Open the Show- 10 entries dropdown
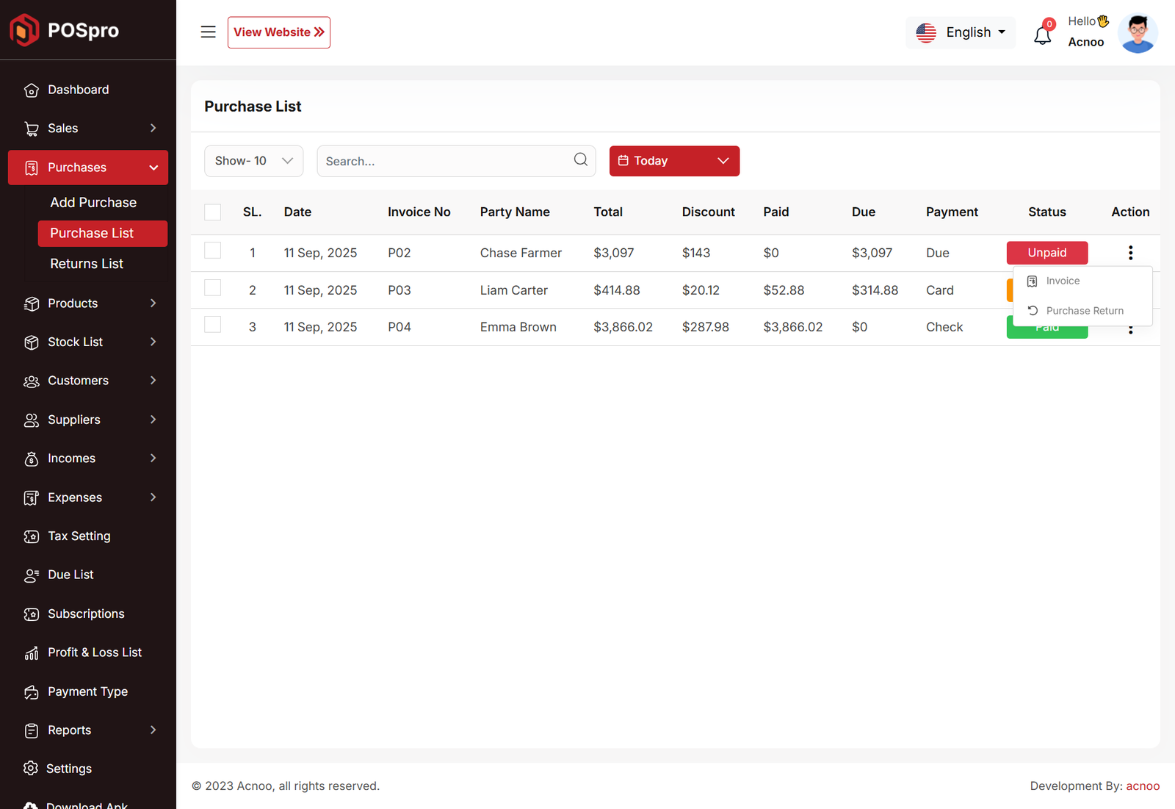Viewport: 1175px width, 809px height. [253, 161]
